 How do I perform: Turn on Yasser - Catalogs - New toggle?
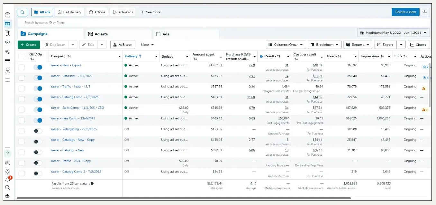tap(38, 152)
